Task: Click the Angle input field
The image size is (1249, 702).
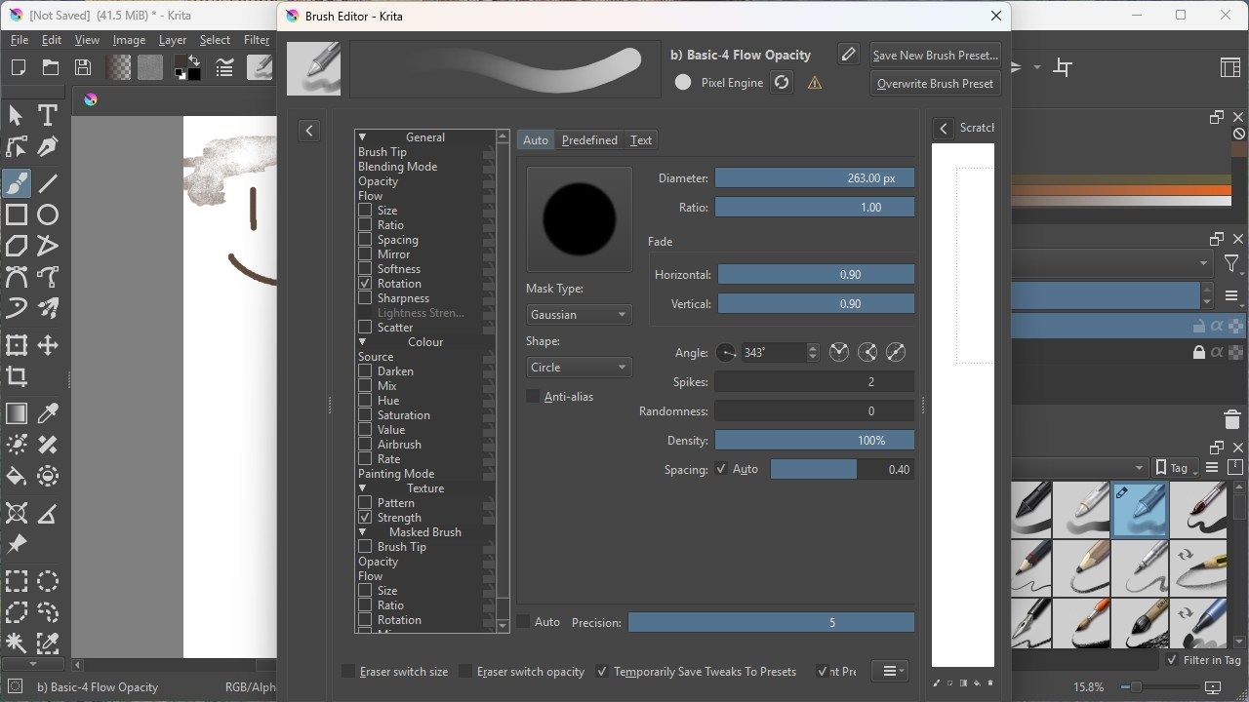Action: point(773,352)
